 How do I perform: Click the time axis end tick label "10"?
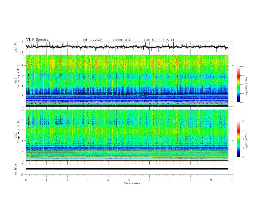pyautogui.click(x=232, y=180)
